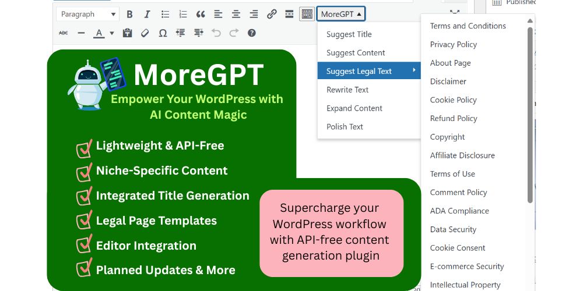Open the special character (Omega) dialog

point(163,33)
